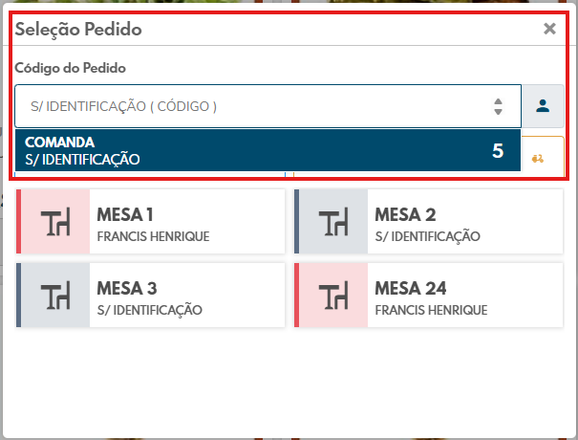
Task: Click the table icon for Mesa 24
Action: coord(333,297)
